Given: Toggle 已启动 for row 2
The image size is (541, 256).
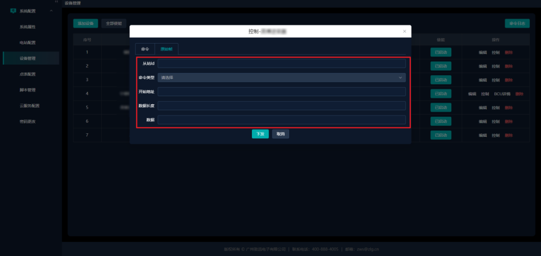Looking at the screenshot, I should [441, 66].
